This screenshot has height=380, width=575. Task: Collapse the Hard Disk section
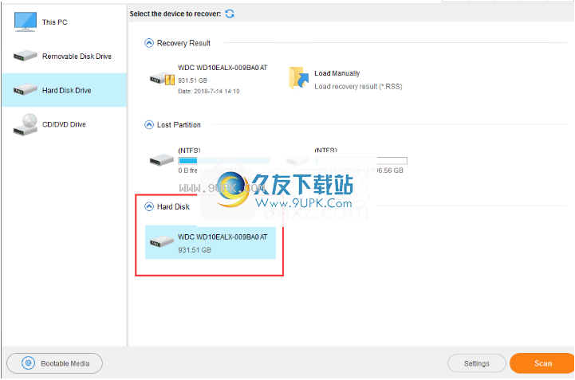pos(149,206)
